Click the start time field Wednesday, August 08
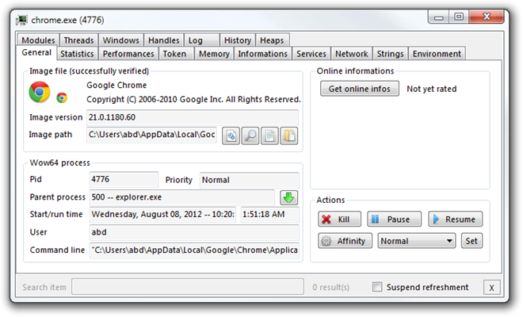This screenshot has width=523, height=317. [x=162, y=215]
